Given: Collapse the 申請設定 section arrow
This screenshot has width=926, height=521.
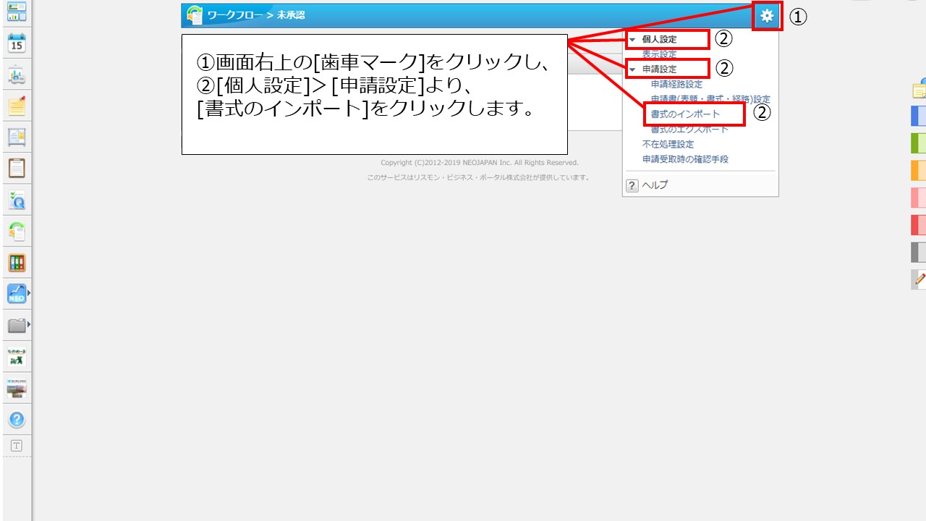Looking at the screenshot, I should click(632, 69).
